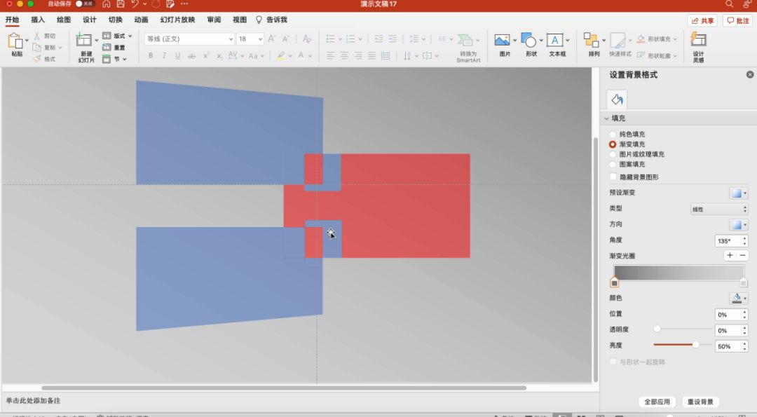Click the Comments button

tap(738, 21)
